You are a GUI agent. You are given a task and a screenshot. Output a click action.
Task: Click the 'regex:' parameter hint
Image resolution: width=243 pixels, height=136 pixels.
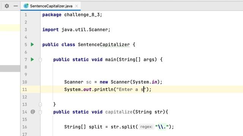(146, 127)
